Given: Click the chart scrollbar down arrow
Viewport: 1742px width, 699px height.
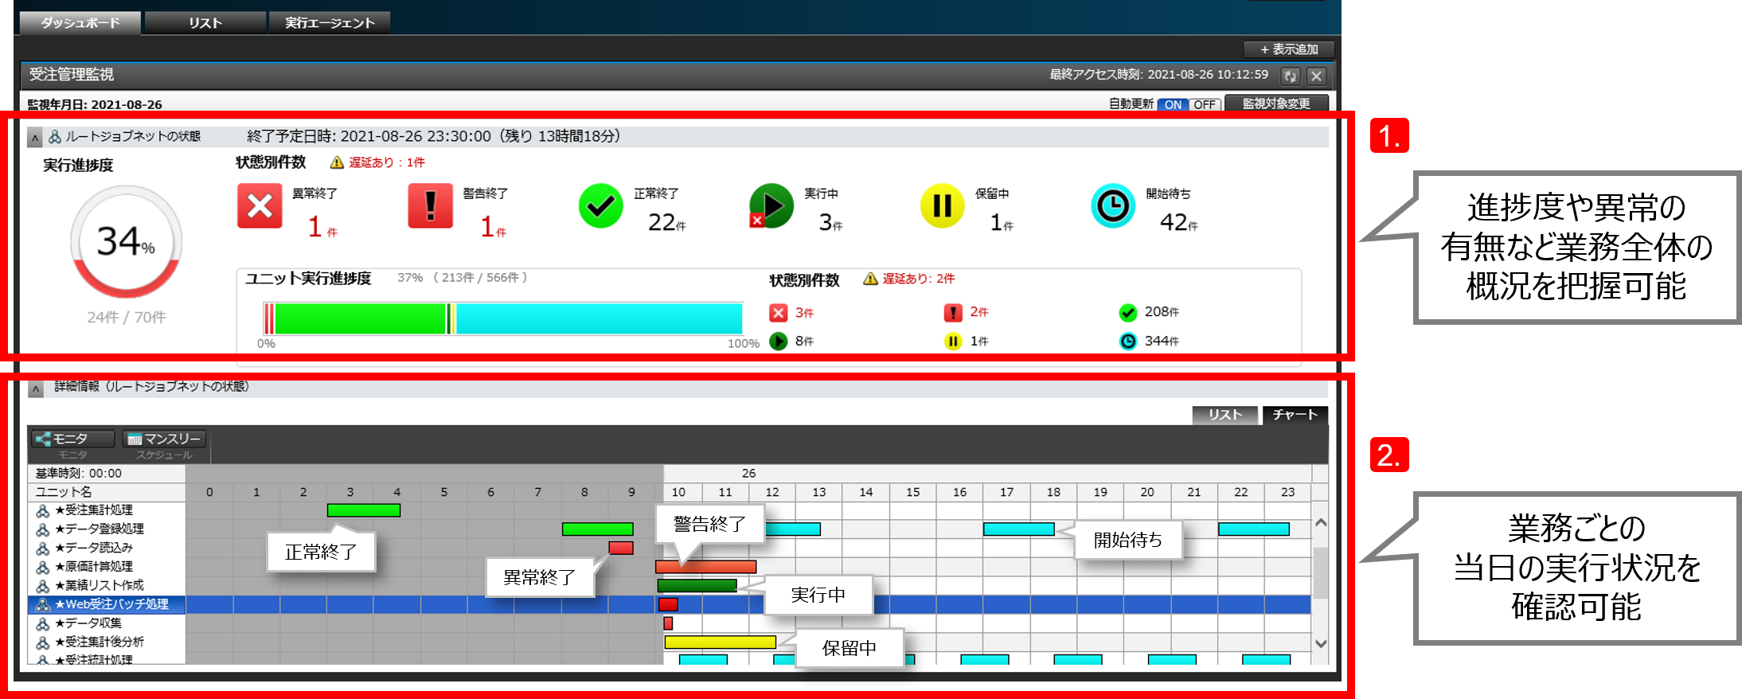Looking at the screenshot, I should [1320, 644].
